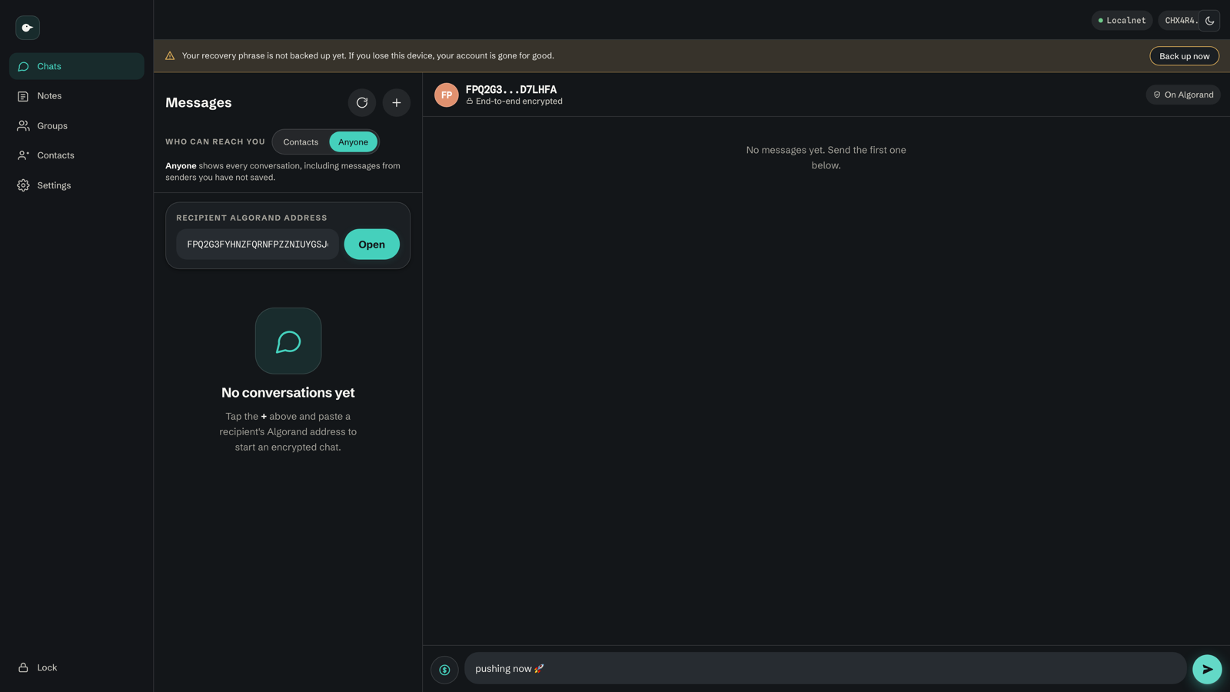Screen dimensions: 1230x692
Task: Lock the app from the sidebar
Action: [77, 667]
